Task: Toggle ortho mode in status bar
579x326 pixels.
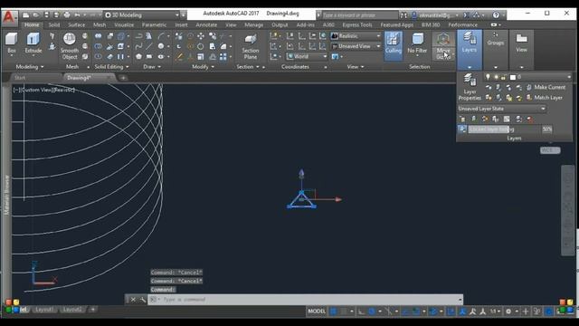Action: (x=362, y=312)
